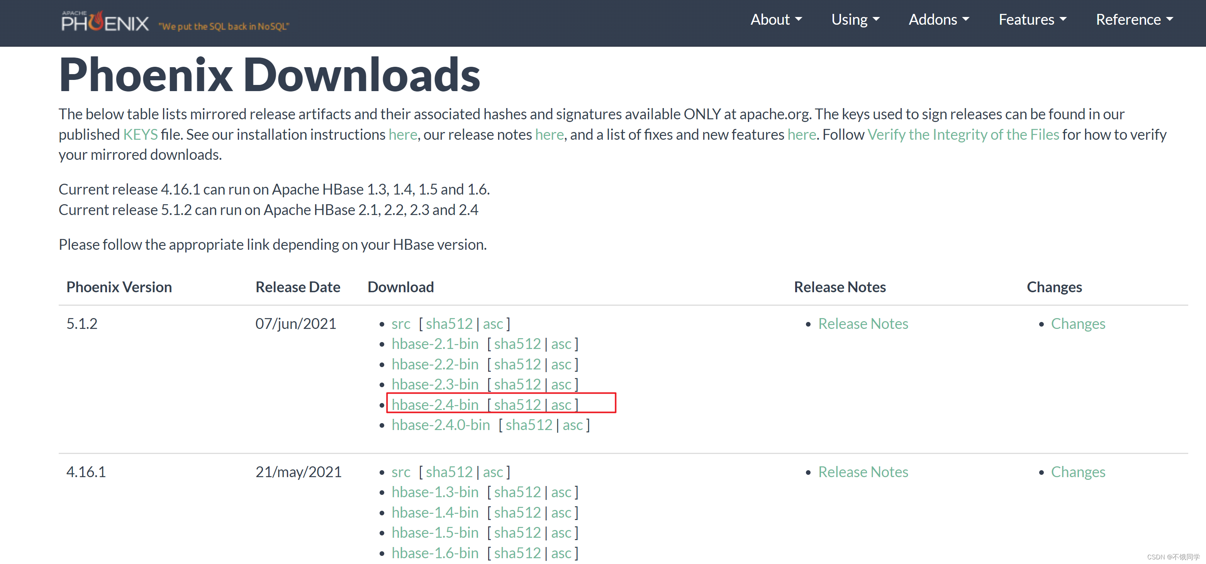Open the KEYS file link
Screen dimensions: 1206x564
(140, 134)
